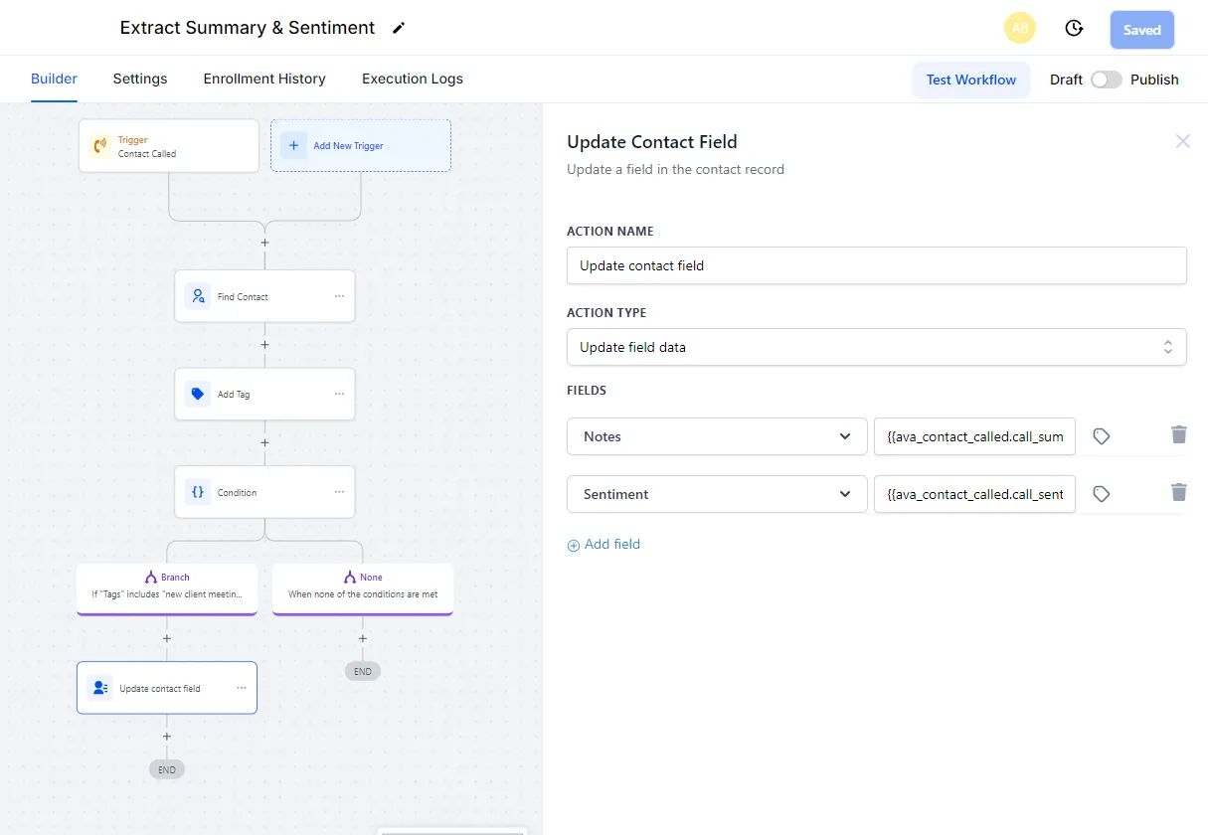Click the Add field link

click(604, 544)
